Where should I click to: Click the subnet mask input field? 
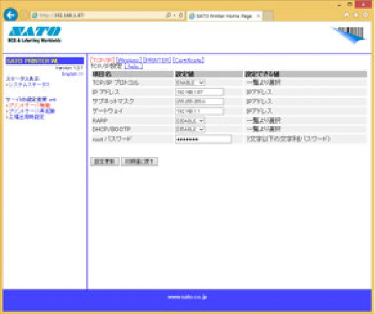click(x=199, y=101)
